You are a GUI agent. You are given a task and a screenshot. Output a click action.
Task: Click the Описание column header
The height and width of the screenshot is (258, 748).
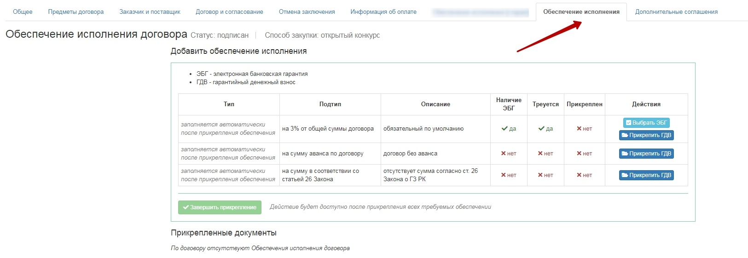(435, 104)
